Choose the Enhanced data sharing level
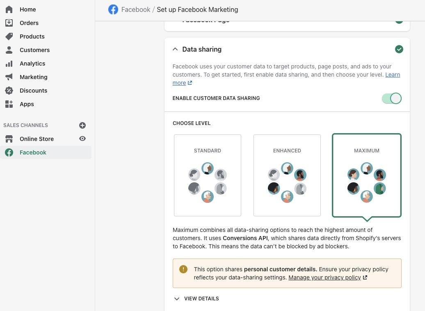The image size is (425, 311). point(287,175)
